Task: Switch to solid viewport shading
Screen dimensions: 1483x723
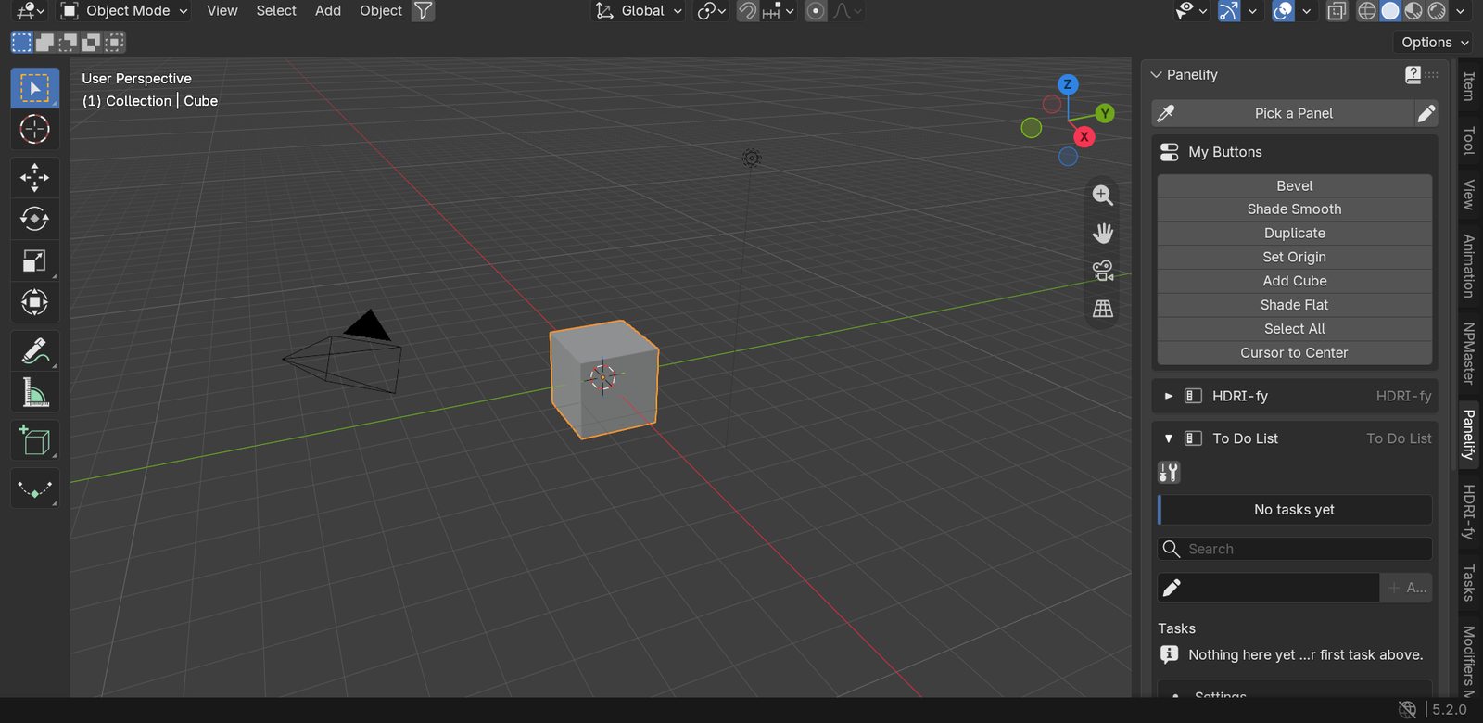Action: point(1390,11)
